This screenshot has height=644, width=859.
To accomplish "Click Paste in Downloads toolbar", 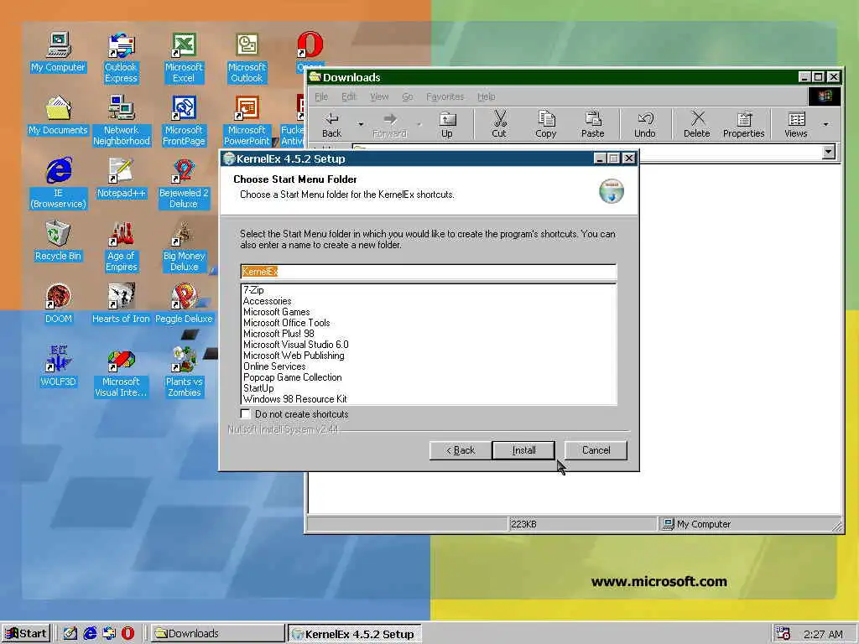I will [593, 125].
